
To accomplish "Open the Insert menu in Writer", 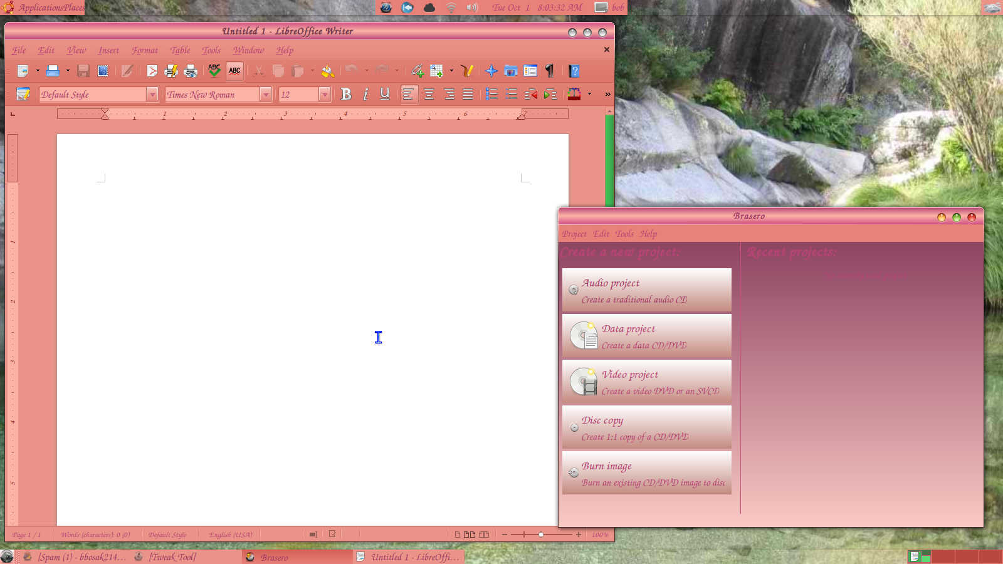I will 108,50.
